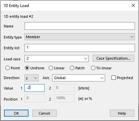
Task: Click the disabled Value 2 field
Action: [x=64, y=88]
